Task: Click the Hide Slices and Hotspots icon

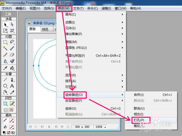Action: pos(6,110)
